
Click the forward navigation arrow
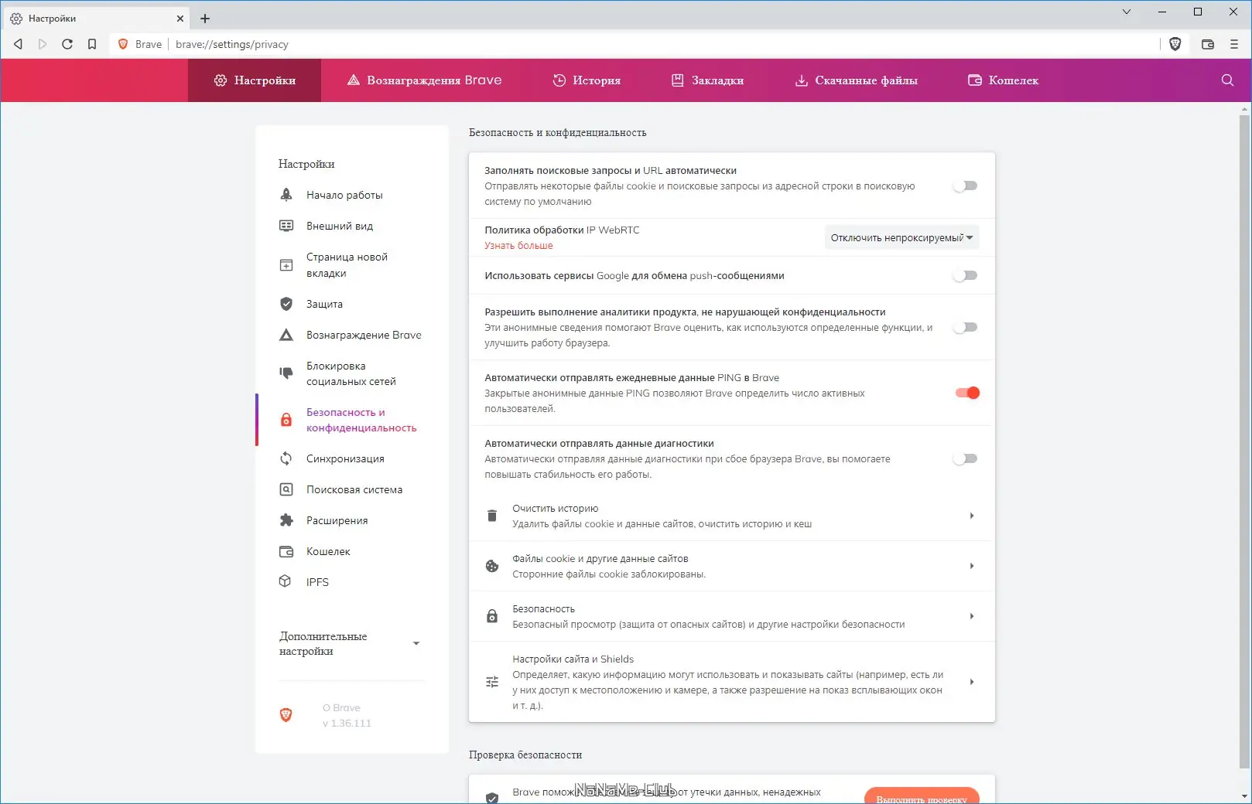click(43, 44)
